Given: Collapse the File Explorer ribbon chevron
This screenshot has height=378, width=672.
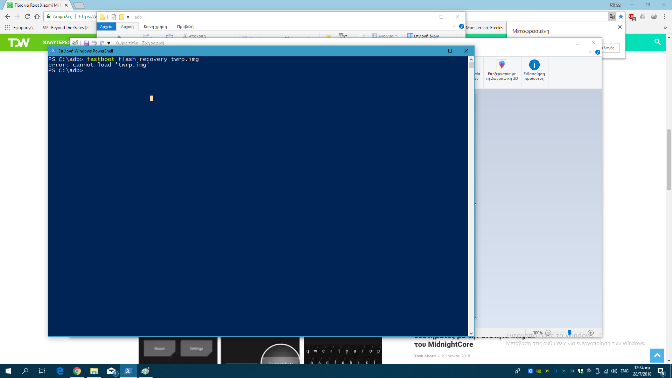Looking at the screenshot, I should click(x=454, y=26).
